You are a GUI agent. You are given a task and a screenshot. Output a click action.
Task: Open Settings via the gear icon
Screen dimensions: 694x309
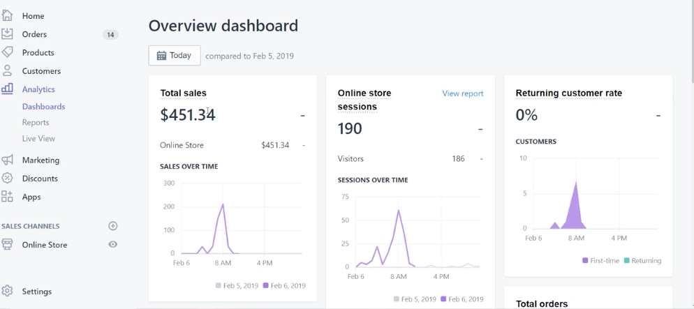tap(7, 291)
